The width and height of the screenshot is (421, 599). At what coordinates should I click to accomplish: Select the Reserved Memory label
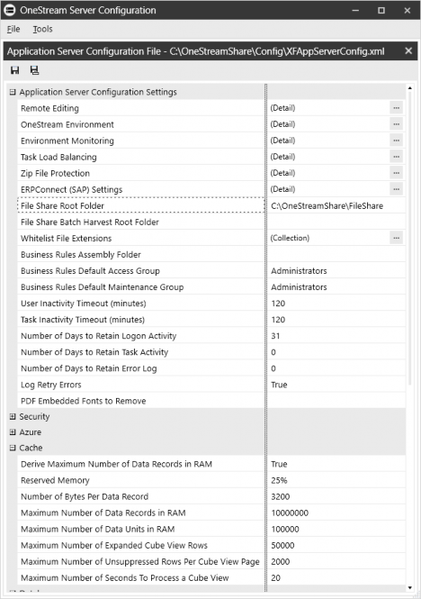[55, 480]
